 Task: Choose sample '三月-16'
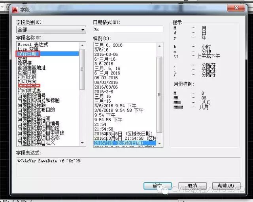[x=103, y=101]
